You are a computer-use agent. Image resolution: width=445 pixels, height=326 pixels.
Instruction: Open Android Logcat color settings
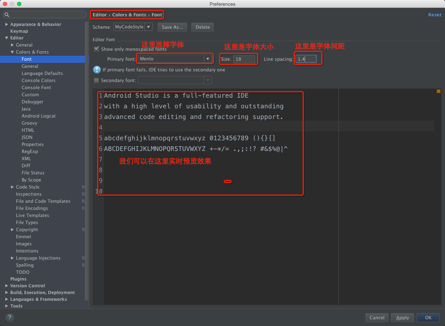pyautogui.click(x=39, y=116)
